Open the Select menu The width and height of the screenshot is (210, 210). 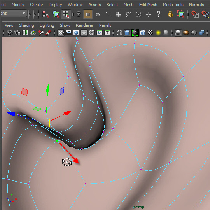coord(112,5)
